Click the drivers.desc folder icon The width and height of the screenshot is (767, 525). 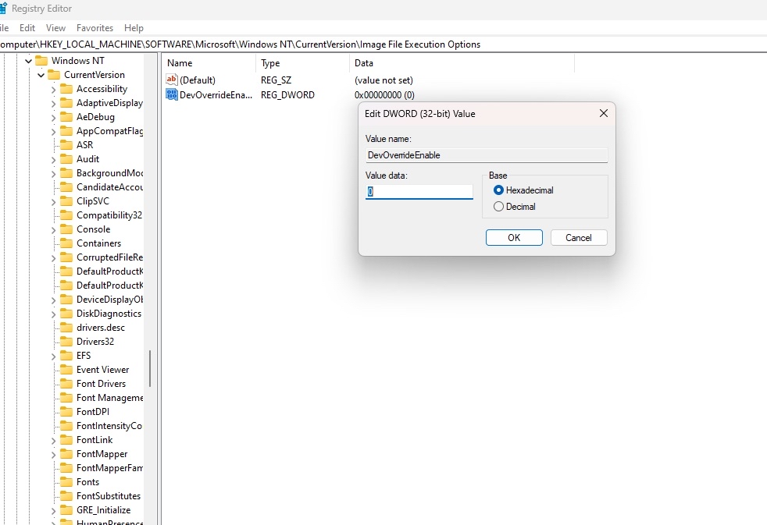[x=66, y=328]
